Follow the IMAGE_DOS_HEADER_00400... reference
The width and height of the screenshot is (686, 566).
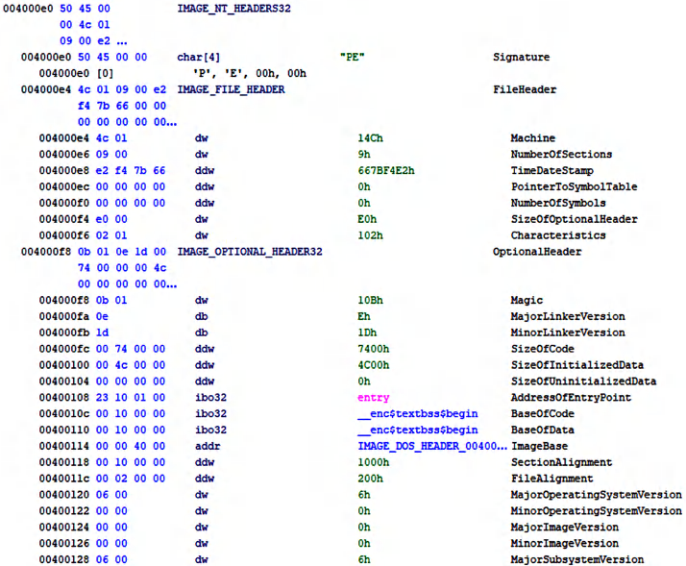coord(432,446)
